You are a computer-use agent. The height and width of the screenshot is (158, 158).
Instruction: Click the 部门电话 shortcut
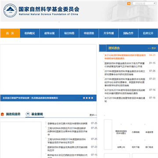pyautogui.click(x=149, y=147)
